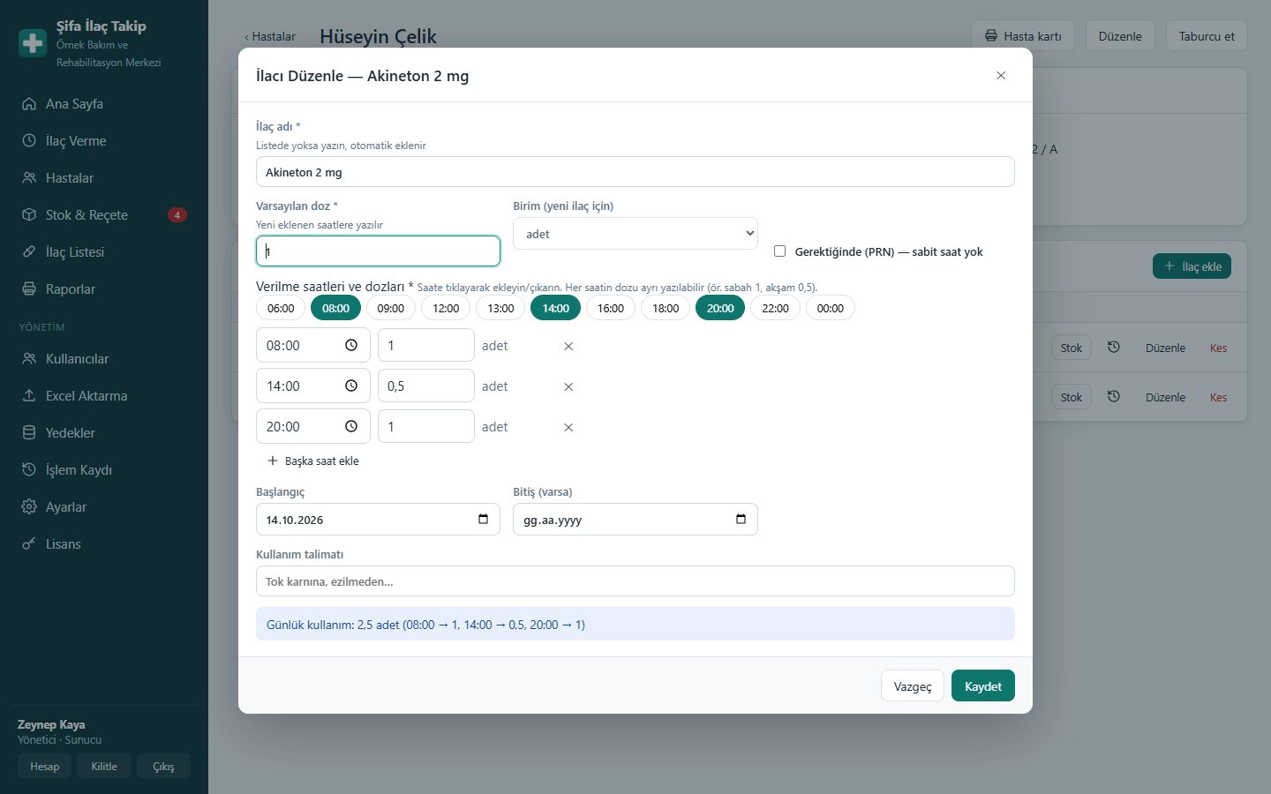
Task: Save changes with the Kaydet button
Action: point(983,686)
